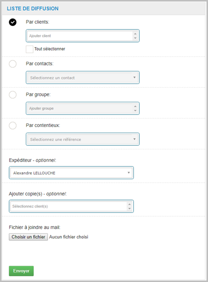This screenshot has height=282, width=208.
Task: Click up arrow in Ajouter client field
Action: [135, 34]
